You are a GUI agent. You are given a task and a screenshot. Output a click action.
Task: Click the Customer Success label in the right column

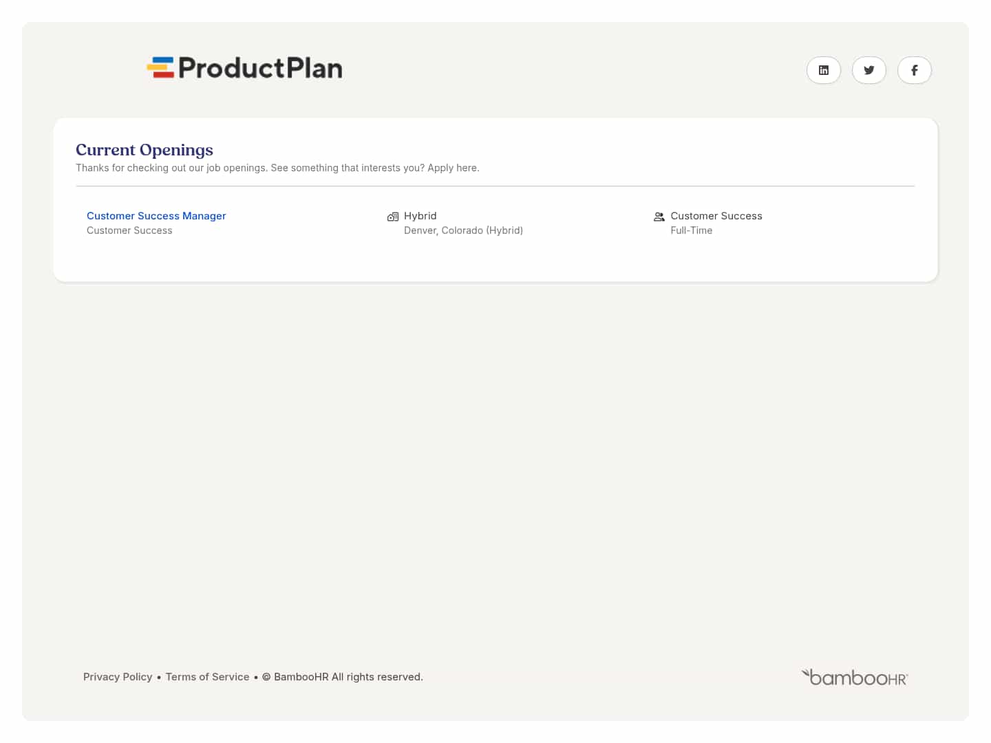tap(716, 215)
